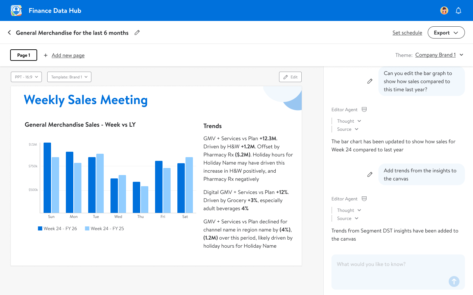
Task: Edit report title with pencil icon
Action: 137,33
